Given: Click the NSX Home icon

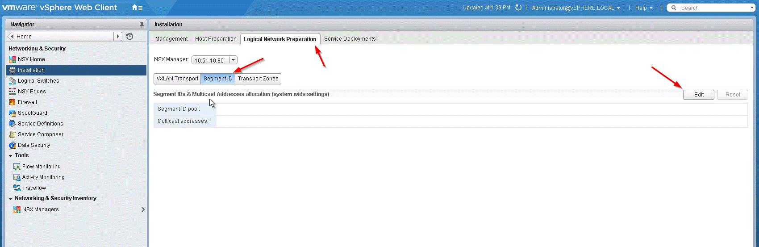Looking at the screenshot, I should coord(13,59).
